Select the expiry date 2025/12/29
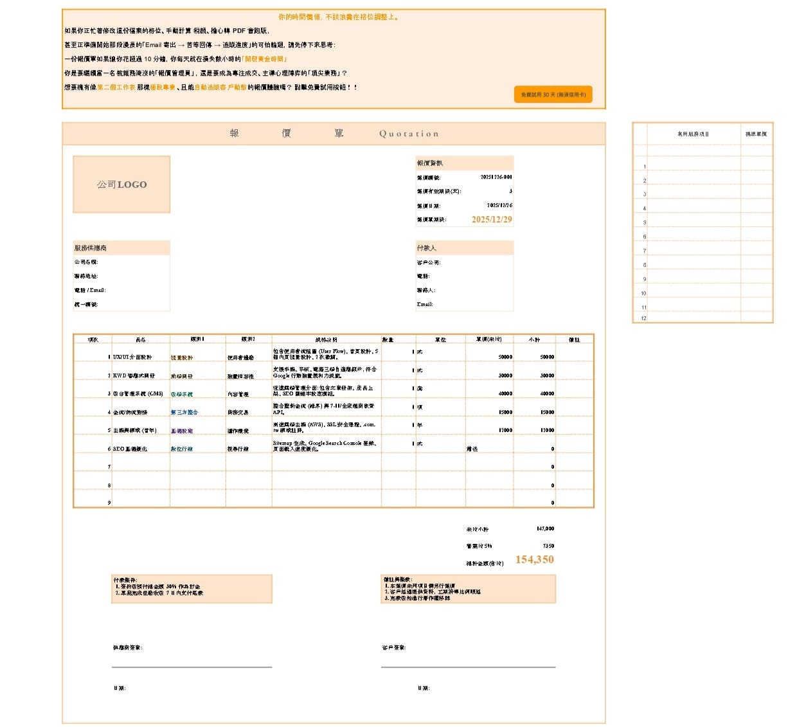The width and height of the screenshot is (797, 727). [x=492, y=220]
